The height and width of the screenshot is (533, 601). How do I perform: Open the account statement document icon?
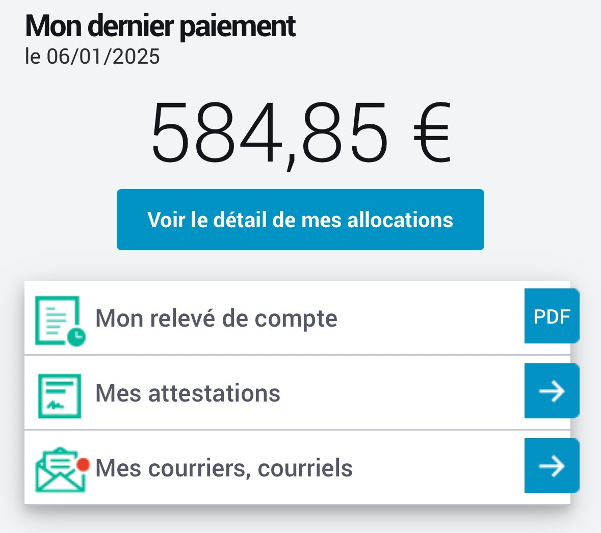point(60,321)
